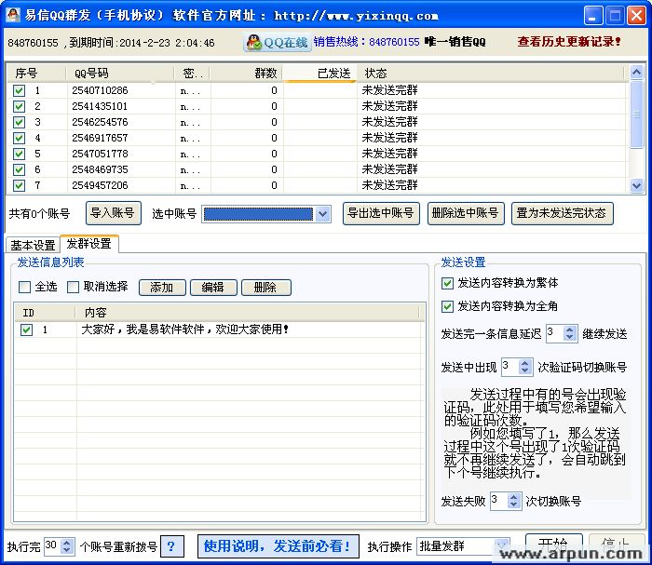Open the QQ在线 chat button
Image resolution: width=652 pixels, height=565 pixels.
[277, 43]
